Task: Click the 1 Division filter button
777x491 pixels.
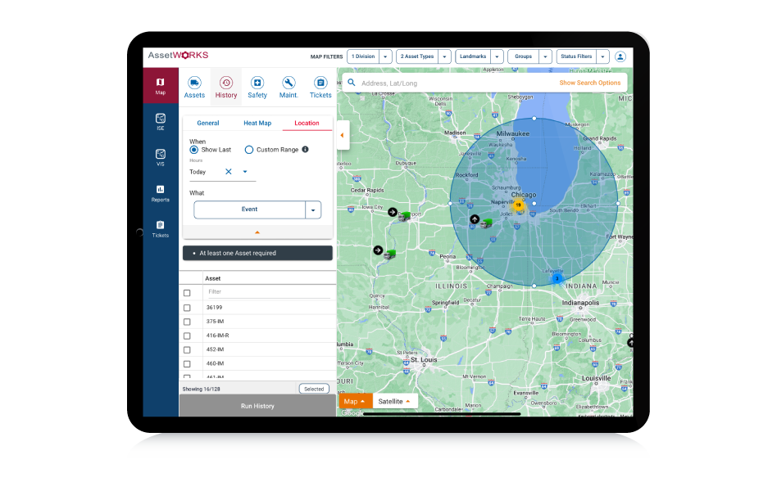Action: pyautogui.click(x=363, y=56)
